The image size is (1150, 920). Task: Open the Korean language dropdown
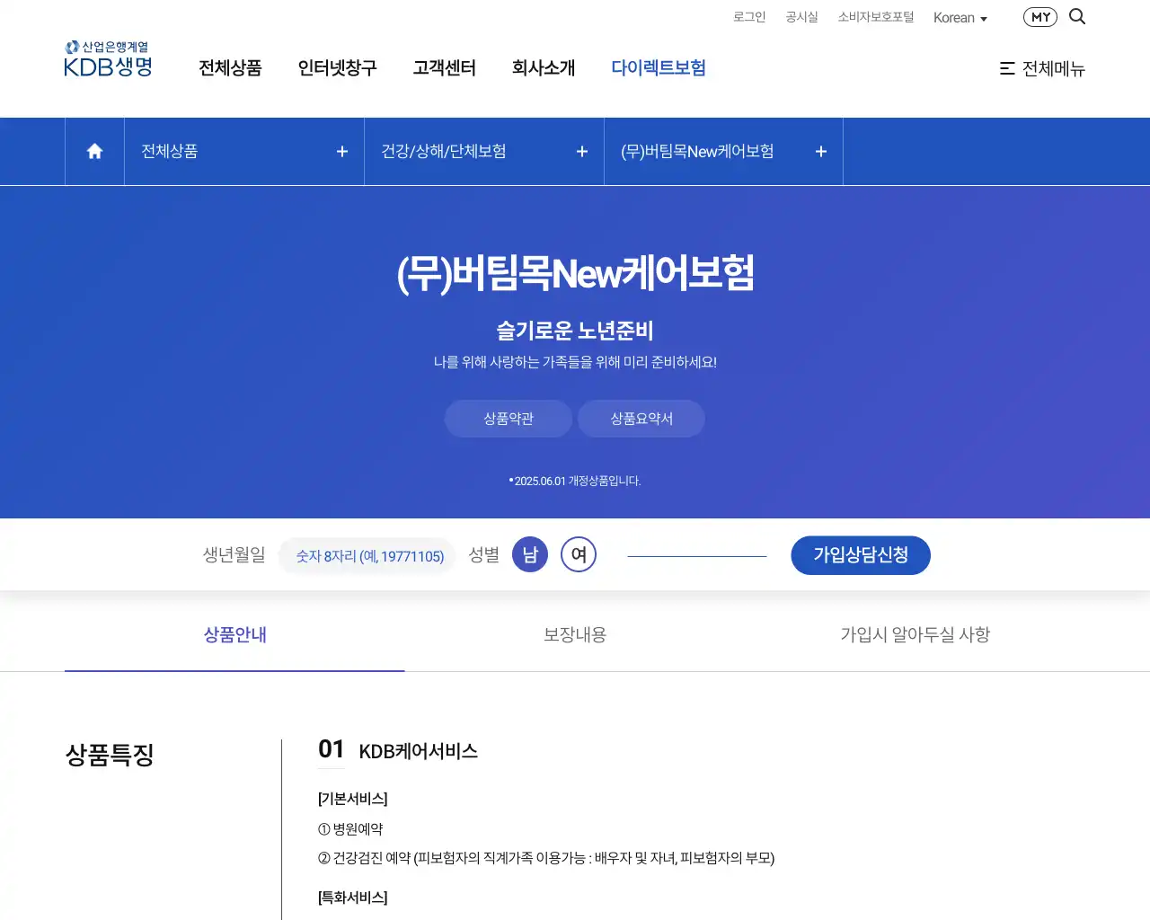pos(960,18)
